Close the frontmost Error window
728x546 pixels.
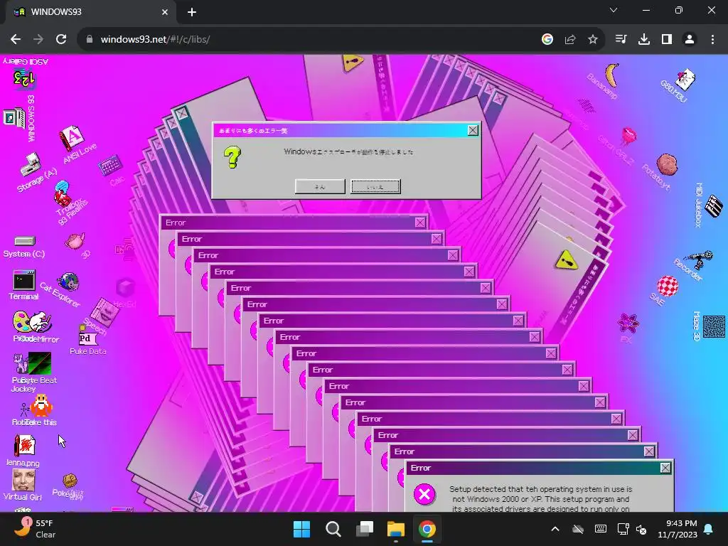[665, 468]
